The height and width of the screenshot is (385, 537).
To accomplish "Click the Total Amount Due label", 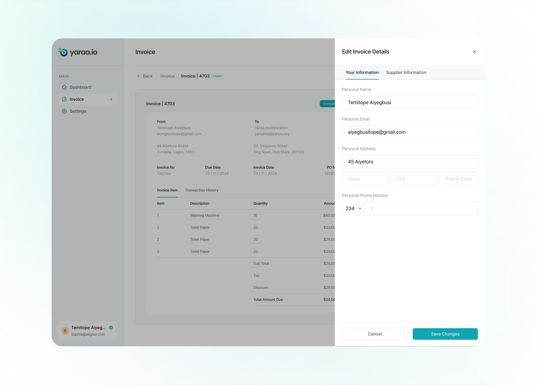I will point(268,300).
